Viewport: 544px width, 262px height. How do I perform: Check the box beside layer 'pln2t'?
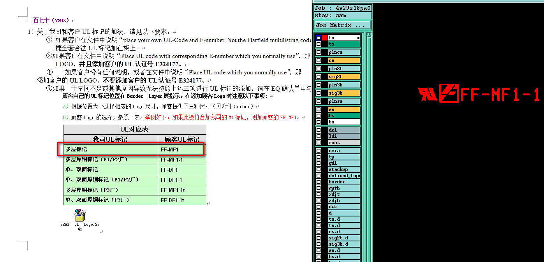click(x=319, y=69)
